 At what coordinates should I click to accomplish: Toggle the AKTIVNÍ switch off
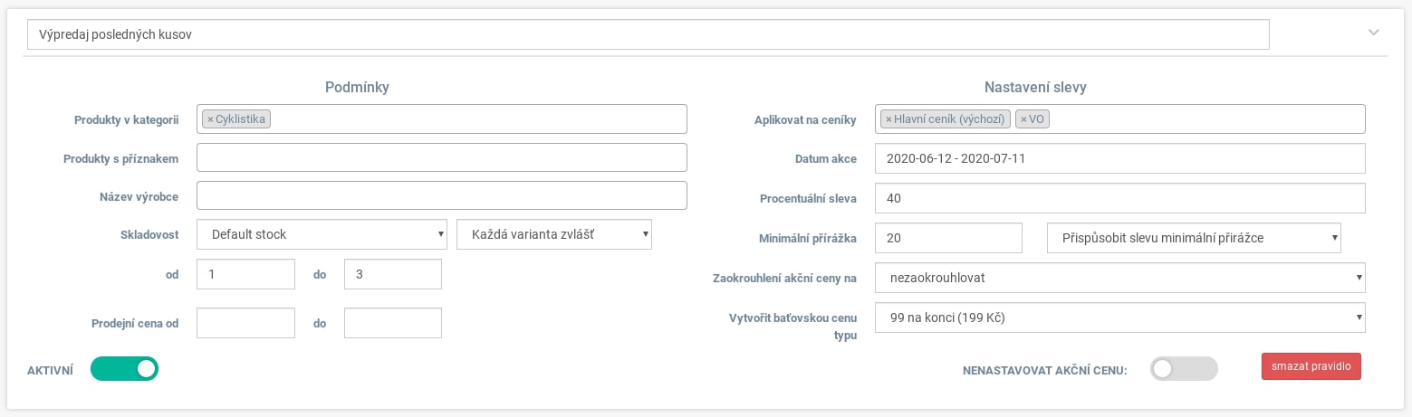pos(125,368)
